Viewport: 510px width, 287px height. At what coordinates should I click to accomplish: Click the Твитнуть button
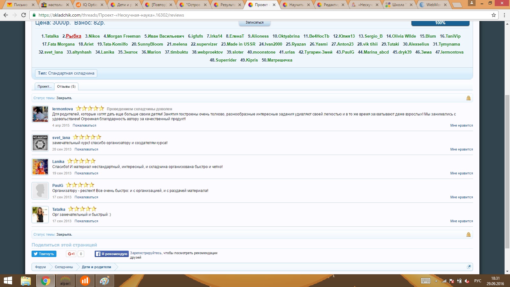[x=44, y=254]
